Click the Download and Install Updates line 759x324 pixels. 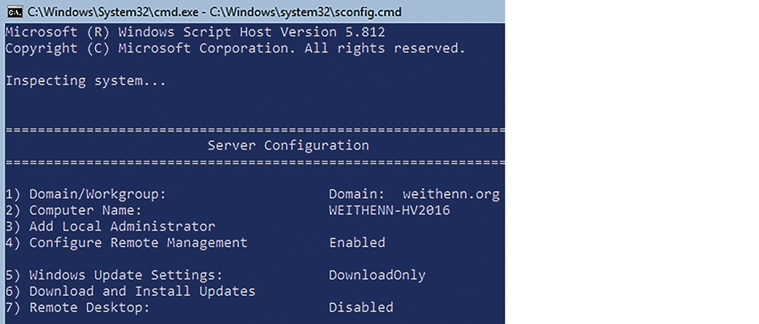tap(131, 291)
